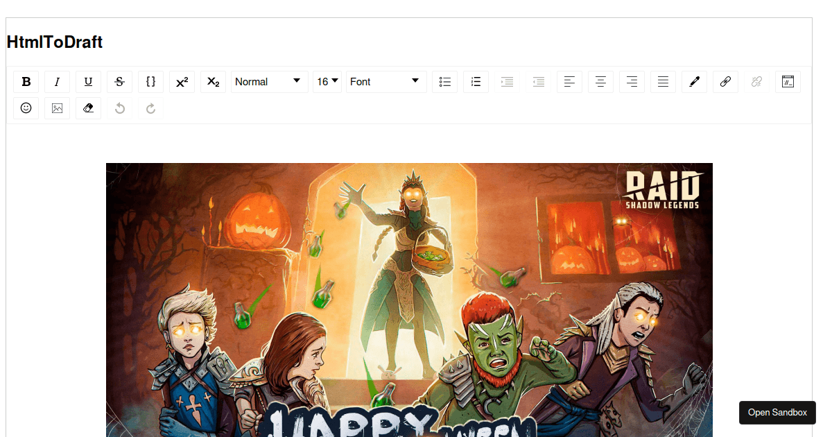The height and width of the screenshot is (437, 832).
Task: Toggle bold formatting
Action: point(26,82)
